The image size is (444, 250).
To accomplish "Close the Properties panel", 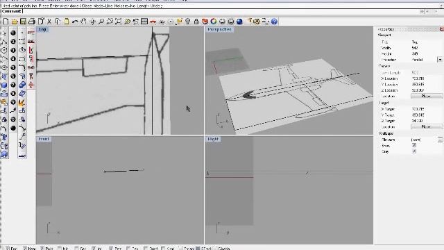I will [x=442, y=29].
